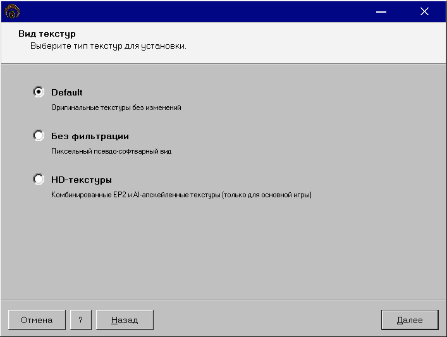Image resolution: width=447 pixels, height=337 pixels.
Task: Minimize the installer window
Action: click(381, 11)
